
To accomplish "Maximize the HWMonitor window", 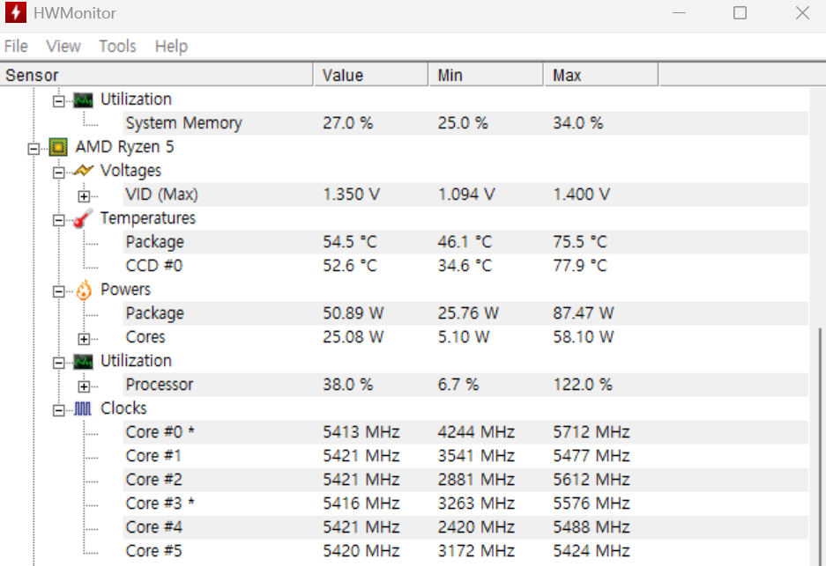I will [740, 12].
